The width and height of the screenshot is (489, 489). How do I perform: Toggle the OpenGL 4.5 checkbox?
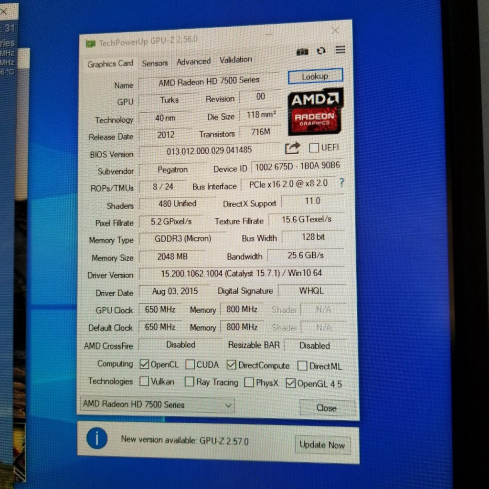click(290, 383)
